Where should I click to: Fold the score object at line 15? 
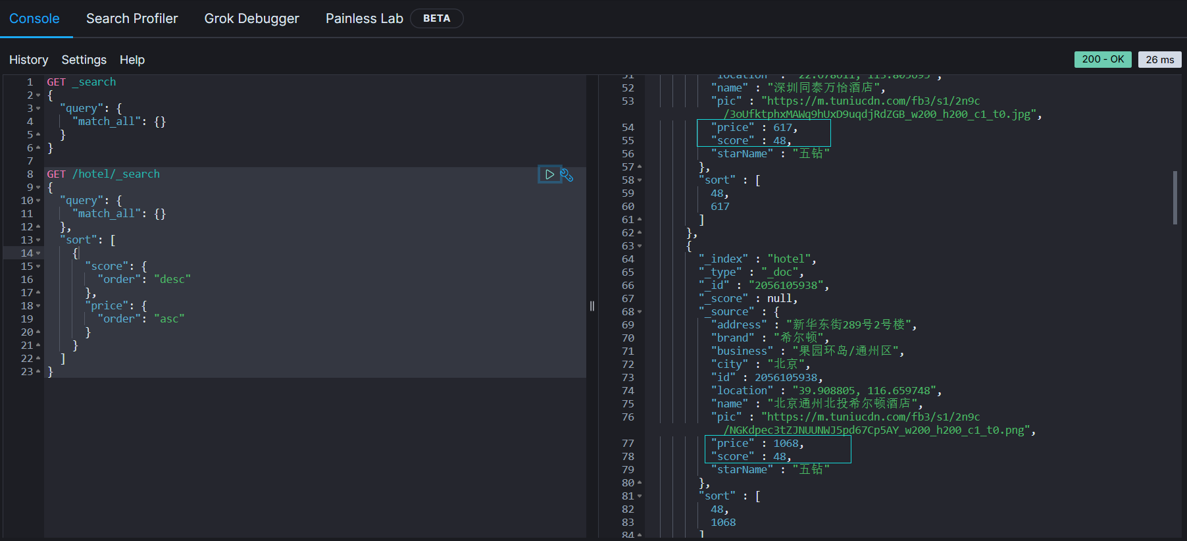pyautogui.click(x=38, y=267)
